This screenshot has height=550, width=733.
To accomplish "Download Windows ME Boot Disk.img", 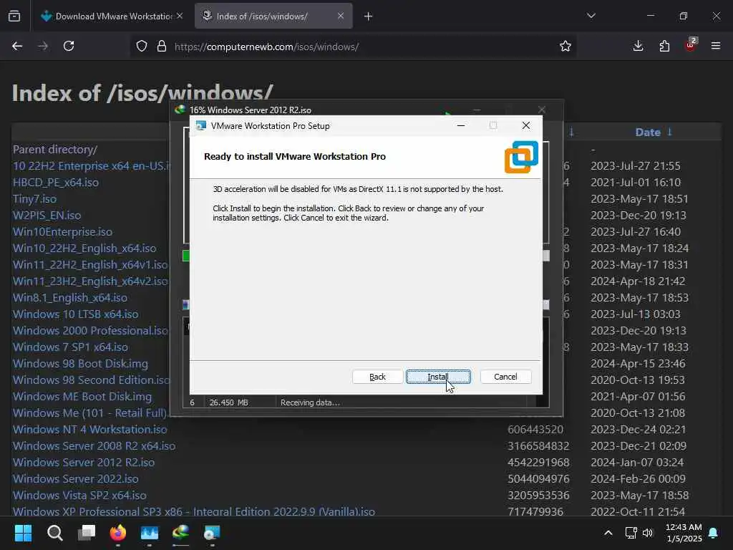I will pyautogui.click(x=82, y=397).
